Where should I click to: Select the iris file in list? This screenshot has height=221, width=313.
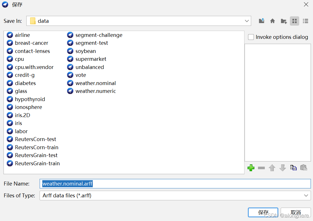[18, 123]
